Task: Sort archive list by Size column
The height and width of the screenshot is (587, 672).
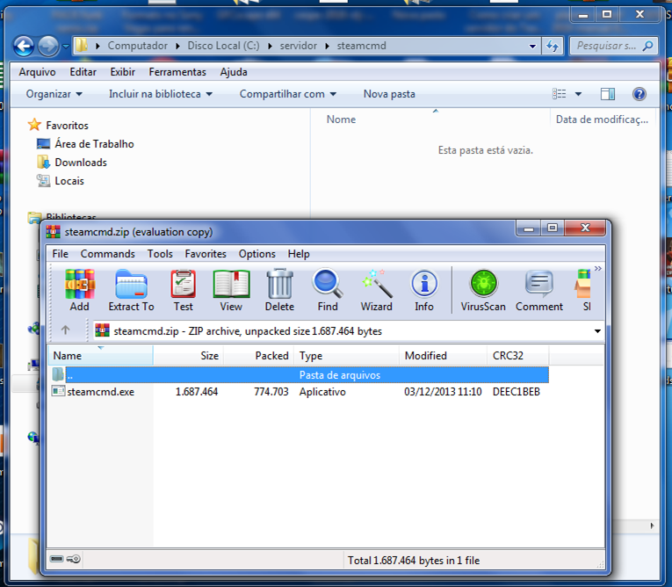Action: [x=188, y=356]
